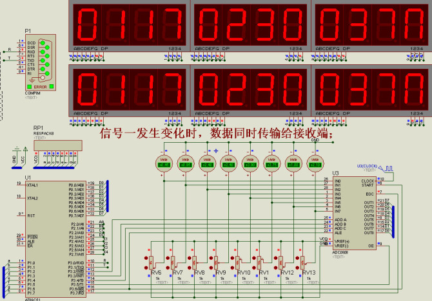432x301 pixels.
Task: Click the rightmost voltmeter in the row
Action: pos(314,161)
